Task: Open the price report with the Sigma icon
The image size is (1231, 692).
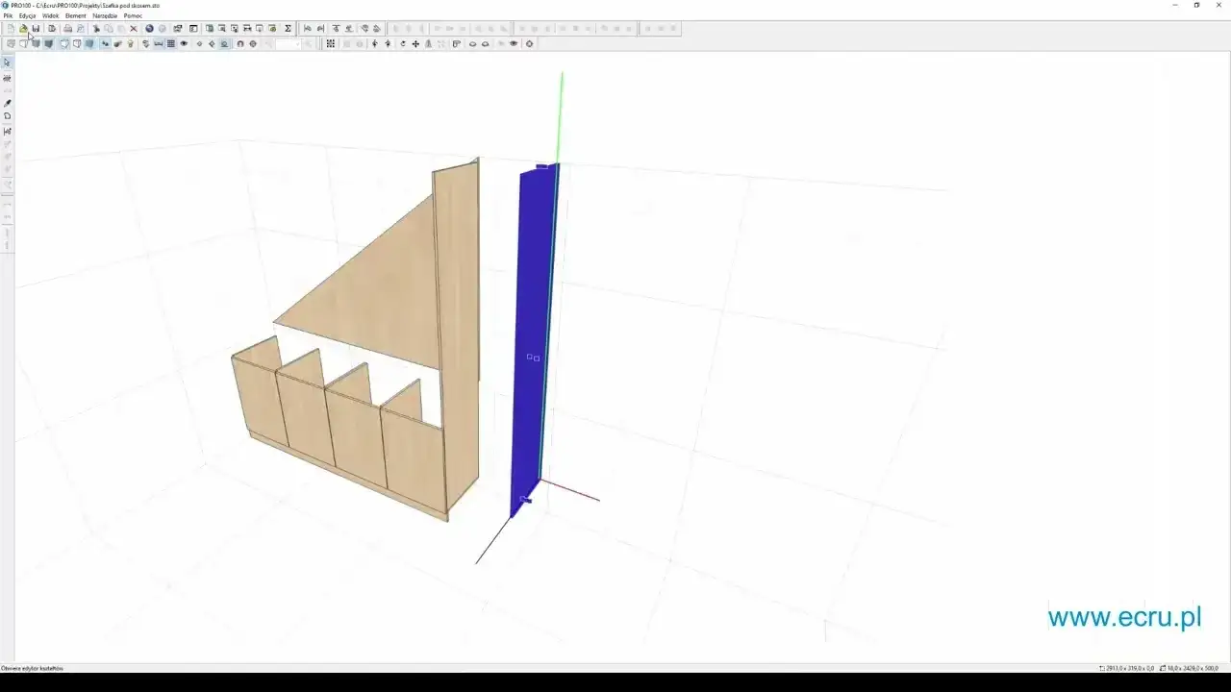Action: tap(288, 28)
